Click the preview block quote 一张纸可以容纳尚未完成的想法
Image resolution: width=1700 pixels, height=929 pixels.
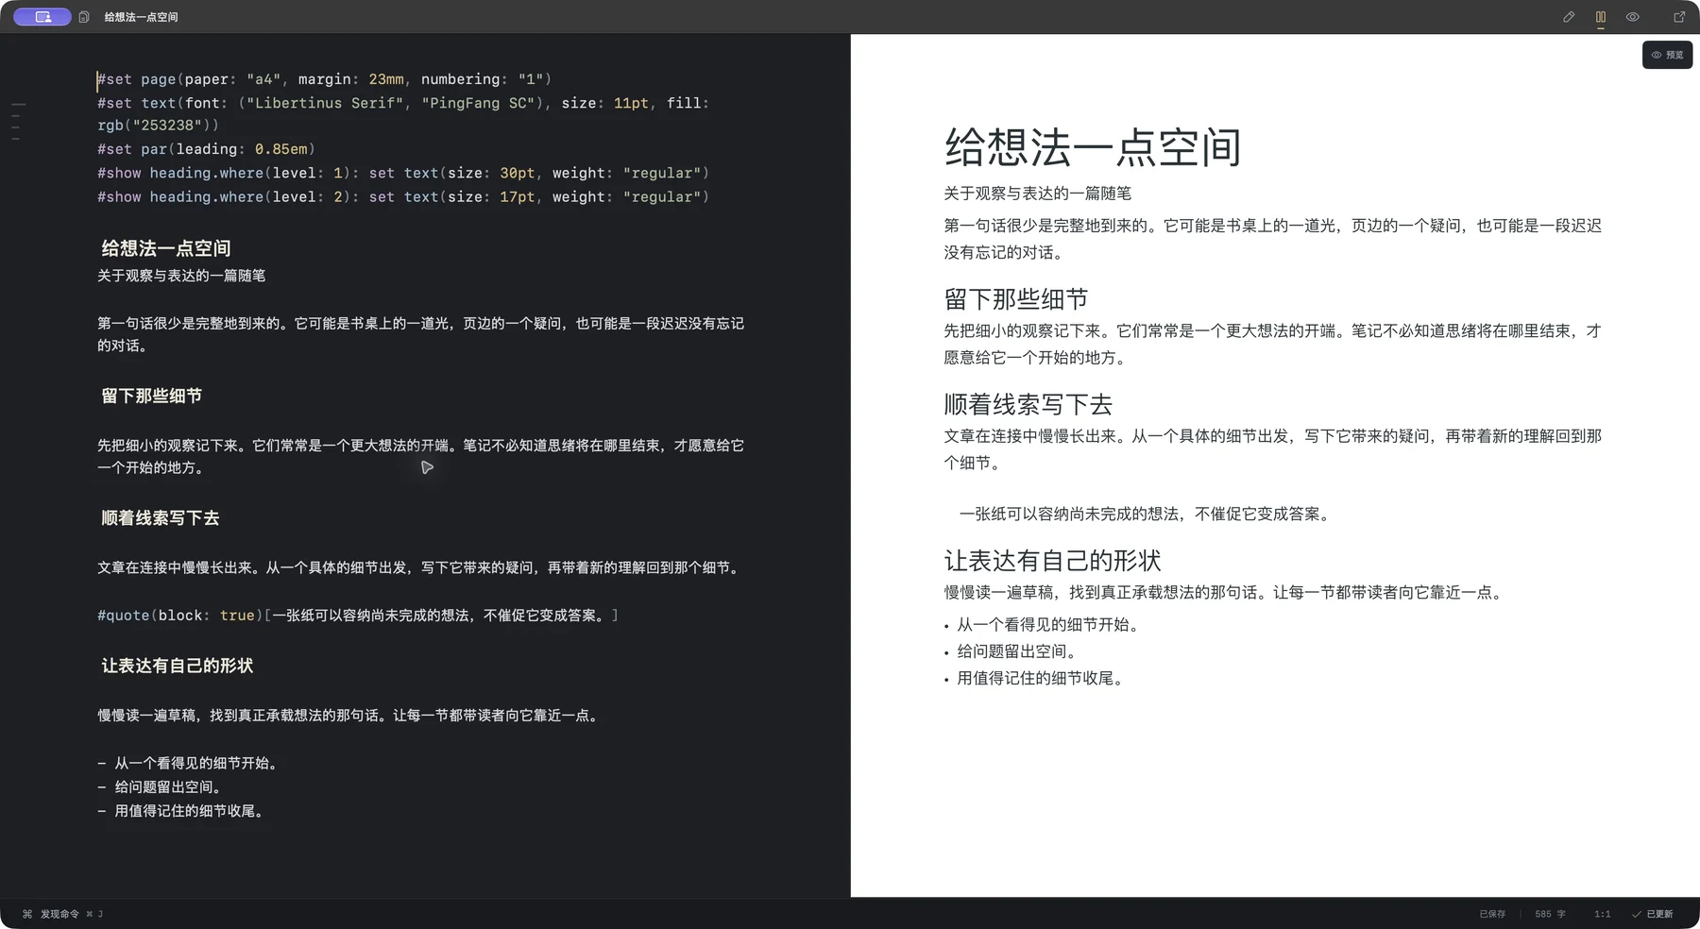point(1147,515)
